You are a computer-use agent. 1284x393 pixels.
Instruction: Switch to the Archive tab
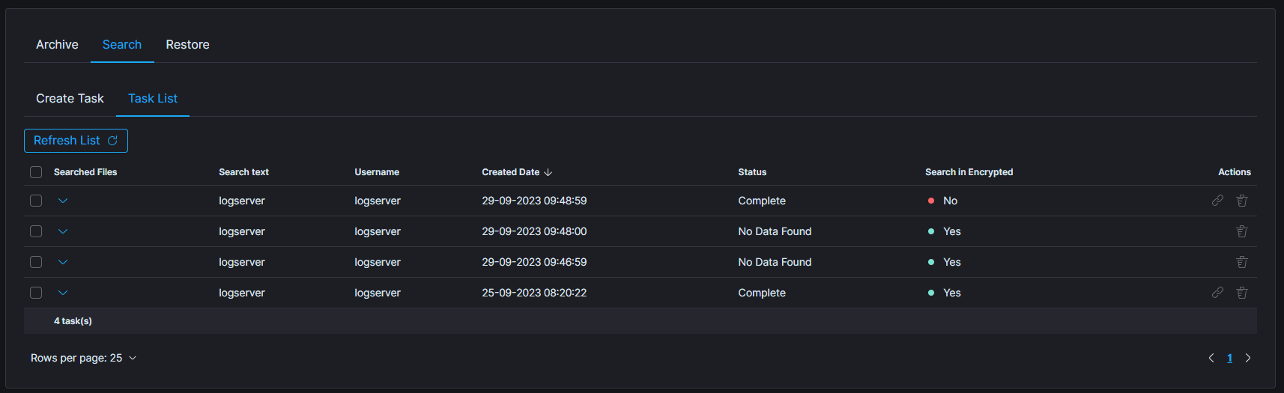[x=57, y=45]
